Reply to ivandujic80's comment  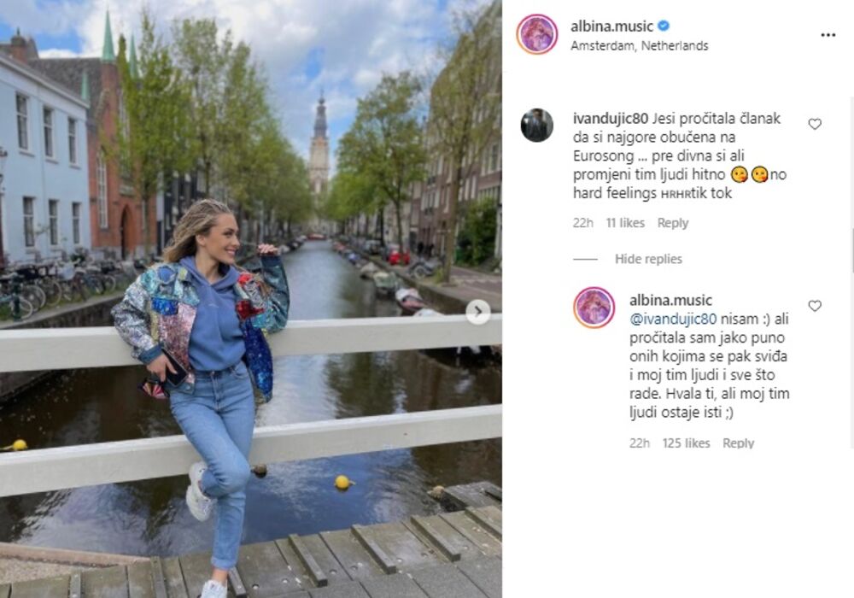pyautogui.click(x=673, y=223)
